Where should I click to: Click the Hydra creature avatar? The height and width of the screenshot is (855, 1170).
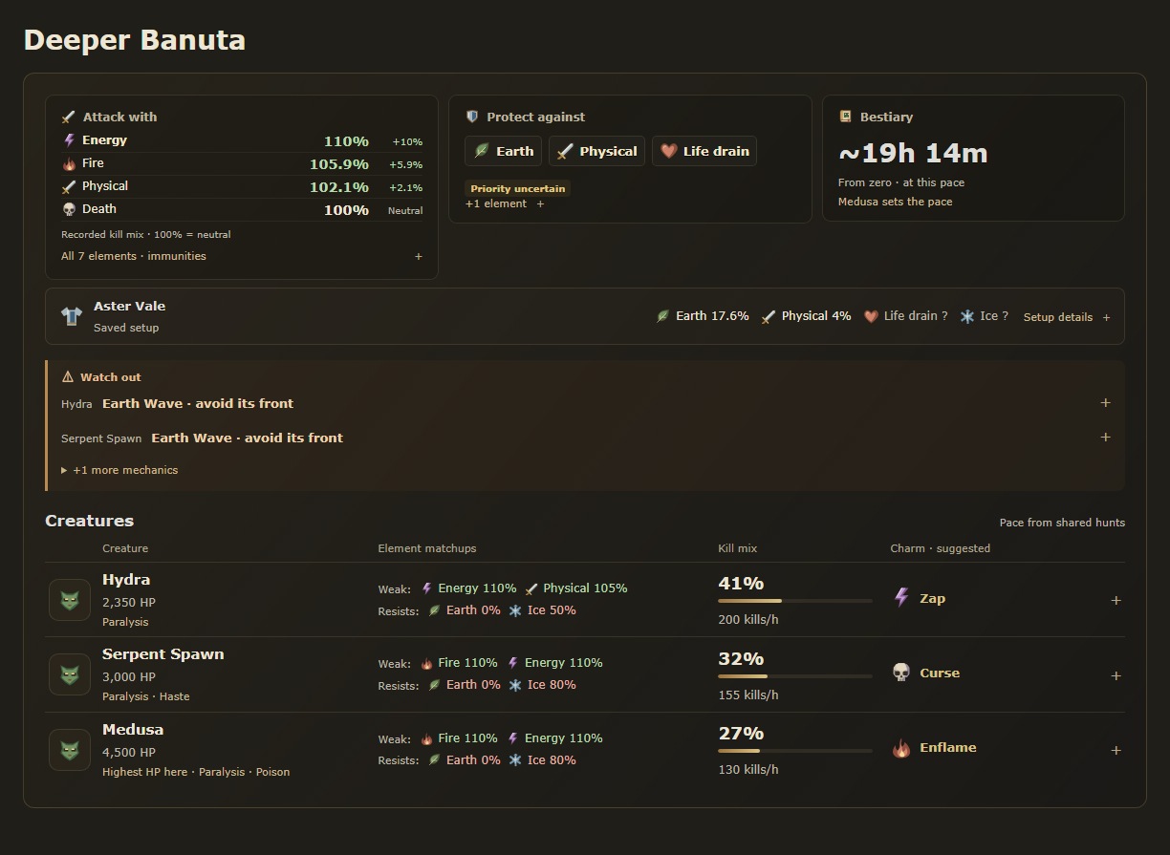click(x=70, y=600)
